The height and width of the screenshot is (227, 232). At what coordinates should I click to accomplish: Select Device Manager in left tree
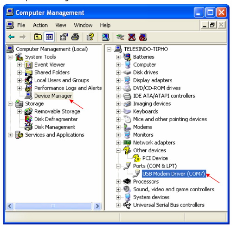pyautogui.click(x=53, y=96)
